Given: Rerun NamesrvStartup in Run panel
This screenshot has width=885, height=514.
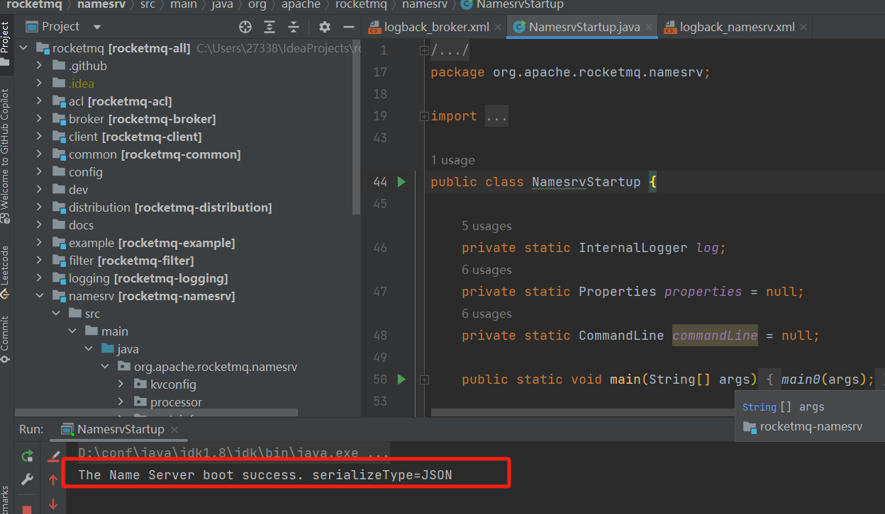Looking at the screenshot, I should (27, 456).
